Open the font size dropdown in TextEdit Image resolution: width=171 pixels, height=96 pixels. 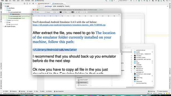[x=56, y=12]
